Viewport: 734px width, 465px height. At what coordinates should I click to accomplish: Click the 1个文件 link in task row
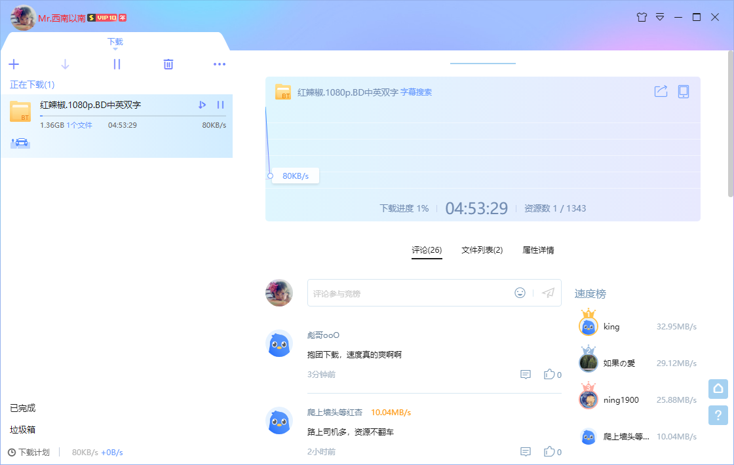click(x=79, y=125)
